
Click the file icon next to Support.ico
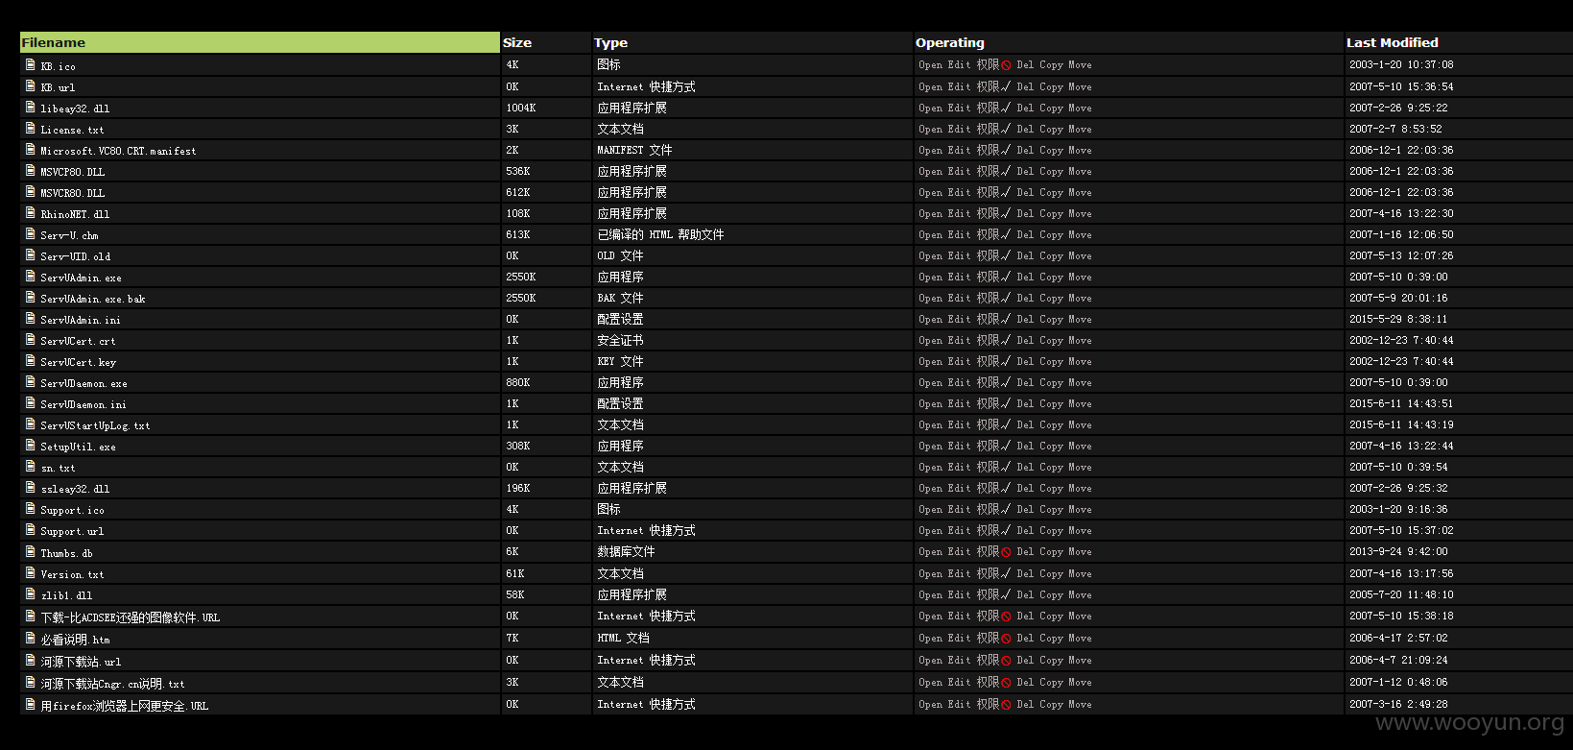click(x=31, y=508)
